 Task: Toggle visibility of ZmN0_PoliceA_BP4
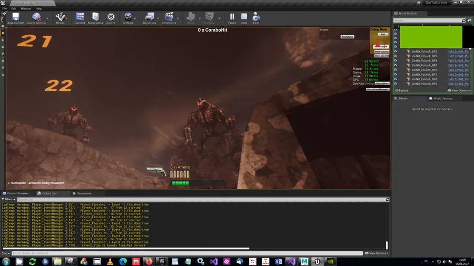[396, 60]
